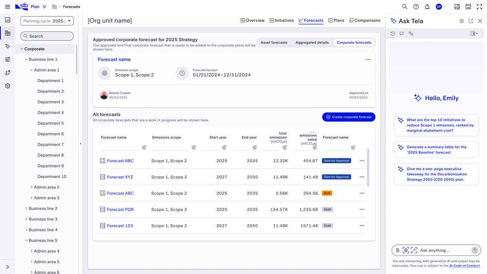Image resolution: width=487 pixels, height=274 pixels.
Task: Click the attach file icon in chat input
Action: click(x=397, y=250)
